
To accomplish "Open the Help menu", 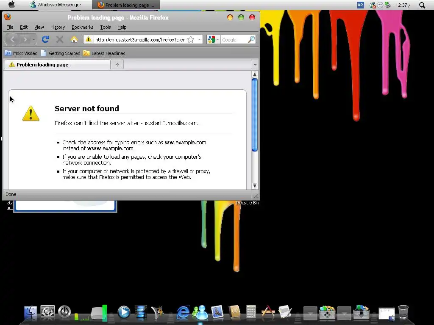I will [x=122, y=27].
